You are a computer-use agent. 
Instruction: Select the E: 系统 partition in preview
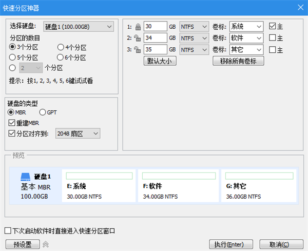(99, 186)
